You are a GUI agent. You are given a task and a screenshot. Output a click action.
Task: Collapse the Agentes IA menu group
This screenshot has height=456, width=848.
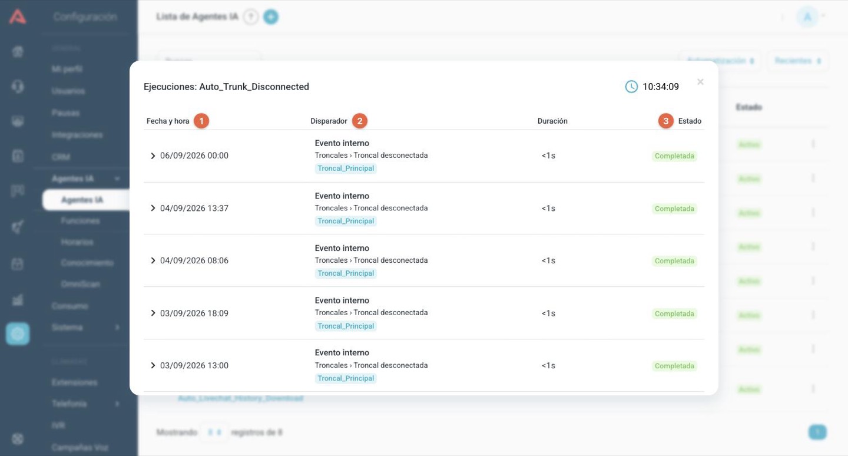click(86, 179)
